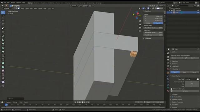Toggle the camera view icon
Viewport: 200px width, 112px height.
click(x=140, y=28)
